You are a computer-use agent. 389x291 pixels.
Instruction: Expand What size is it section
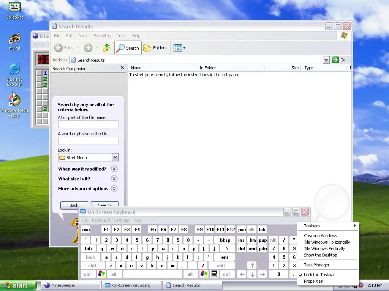point(114,179)
